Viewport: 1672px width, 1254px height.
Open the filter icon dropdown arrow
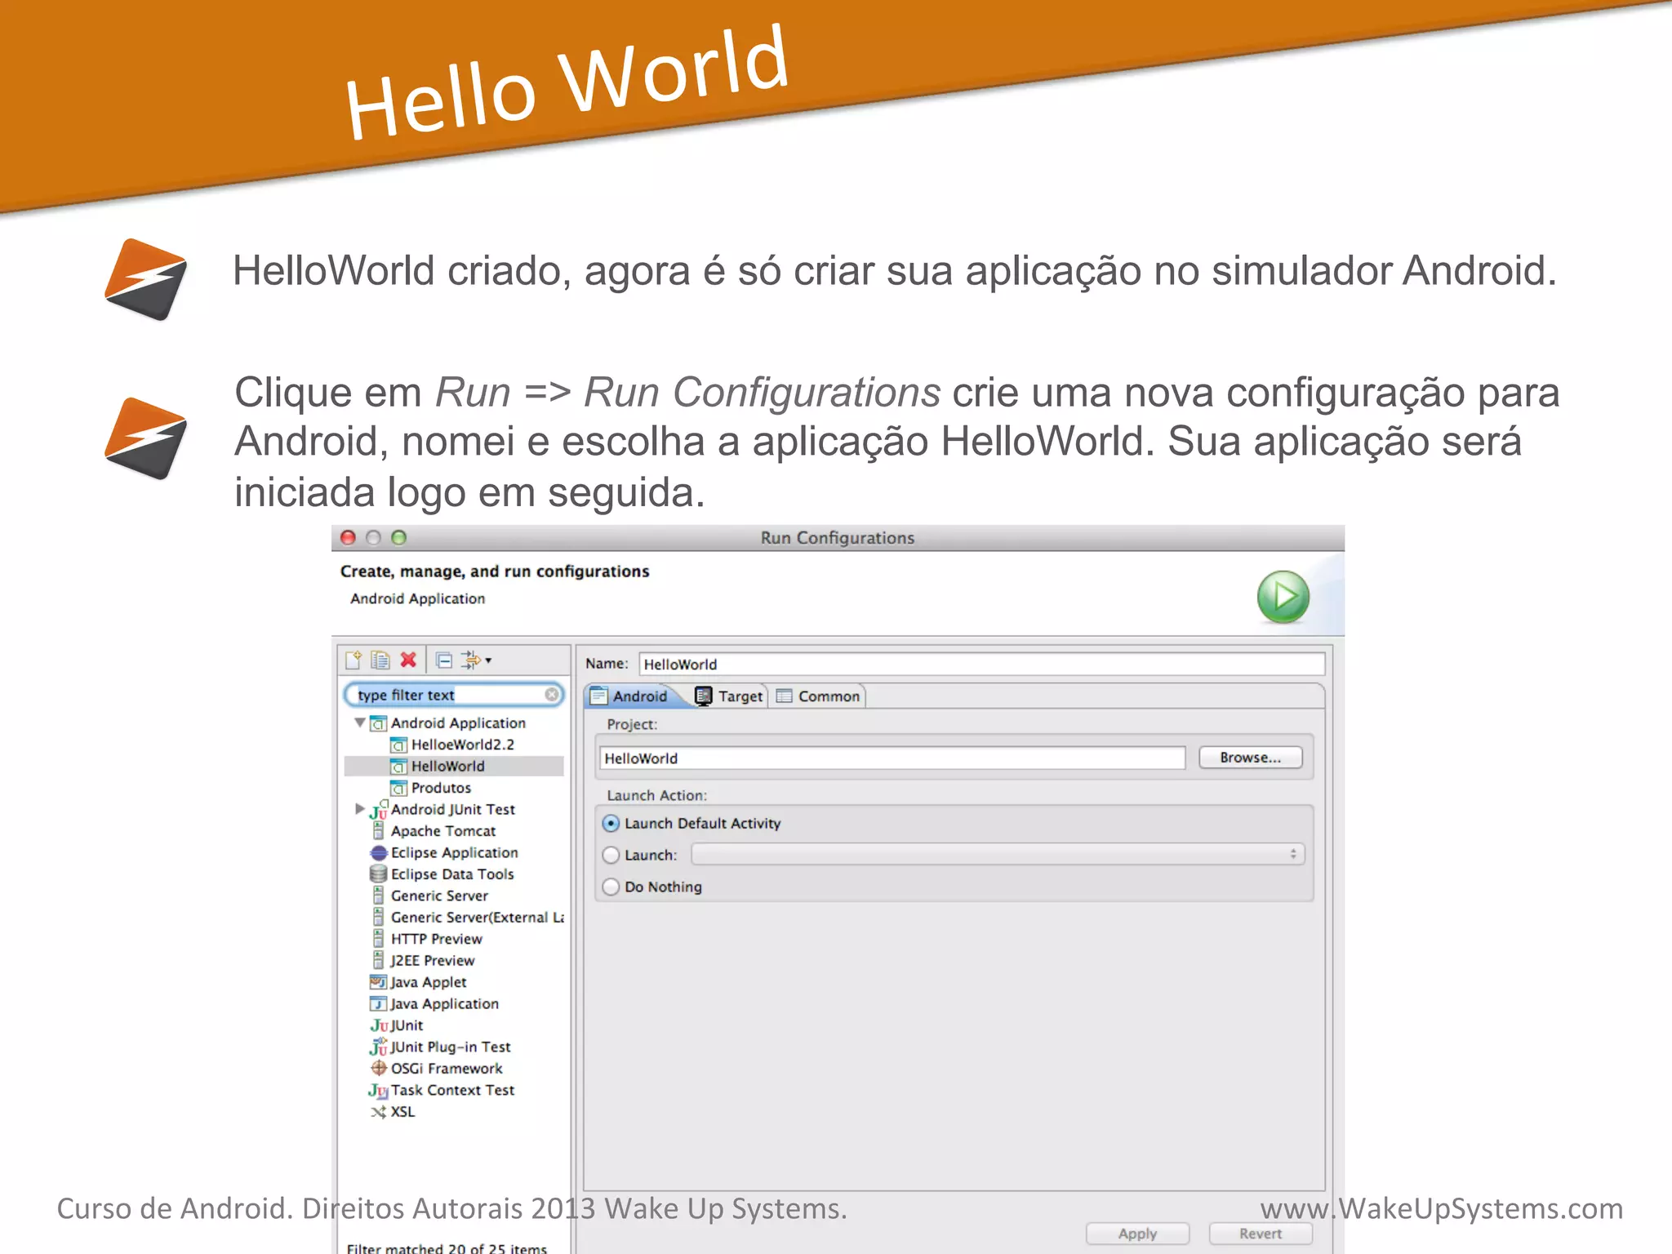488,660
